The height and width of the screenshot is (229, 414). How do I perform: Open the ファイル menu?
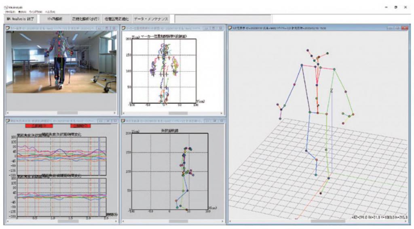[x=8, y=13]
